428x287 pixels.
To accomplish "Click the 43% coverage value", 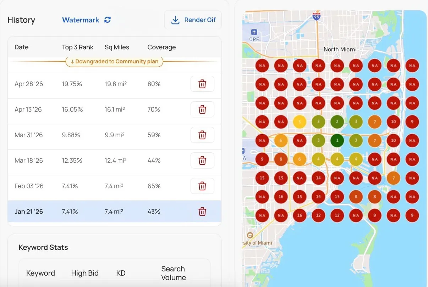I will [154, 212].
